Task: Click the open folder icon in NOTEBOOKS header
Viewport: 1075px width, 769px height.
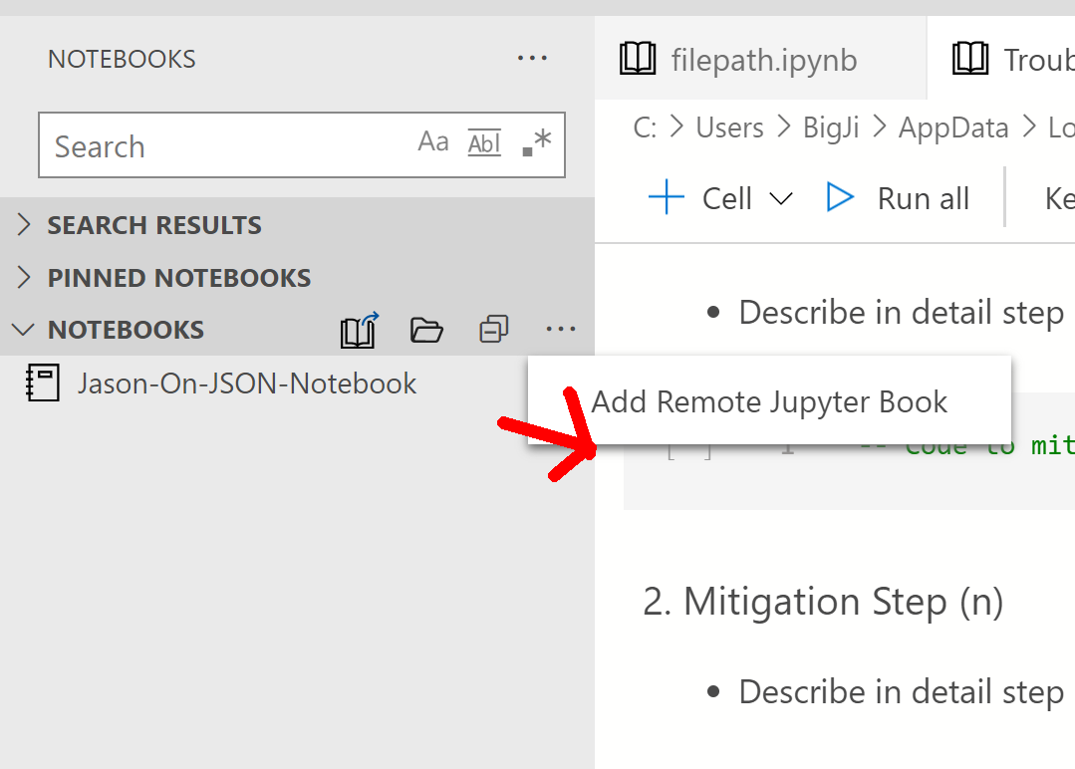Action: (x=426, y=330)
